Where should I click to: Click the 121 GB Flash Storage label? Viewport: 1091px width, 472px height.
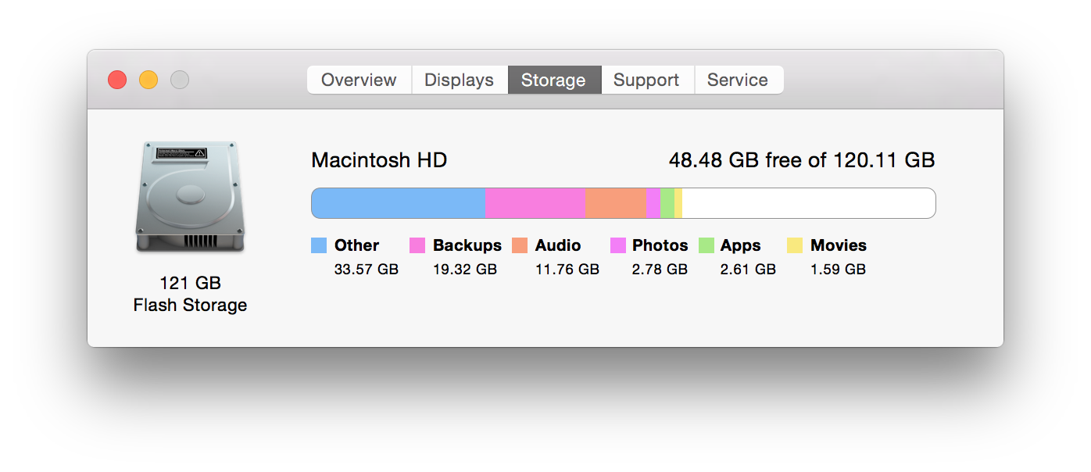(190, 294)
